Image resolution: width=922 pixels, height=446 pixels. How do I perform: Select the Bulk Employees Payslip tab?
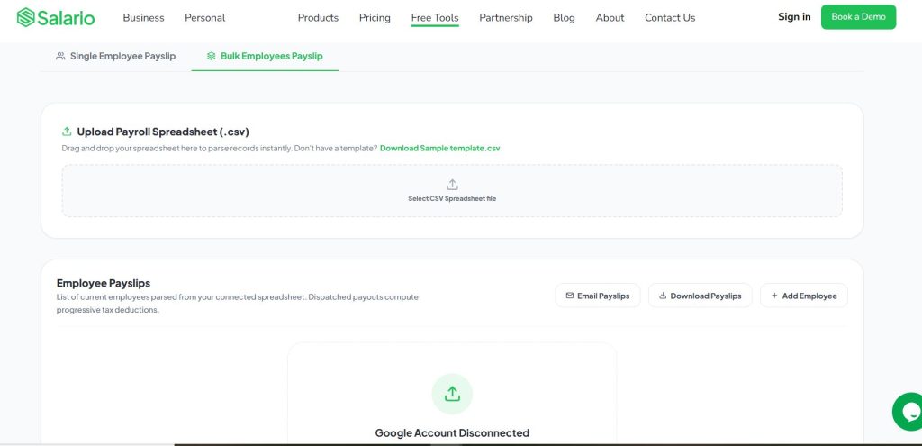tap(265, 57)
